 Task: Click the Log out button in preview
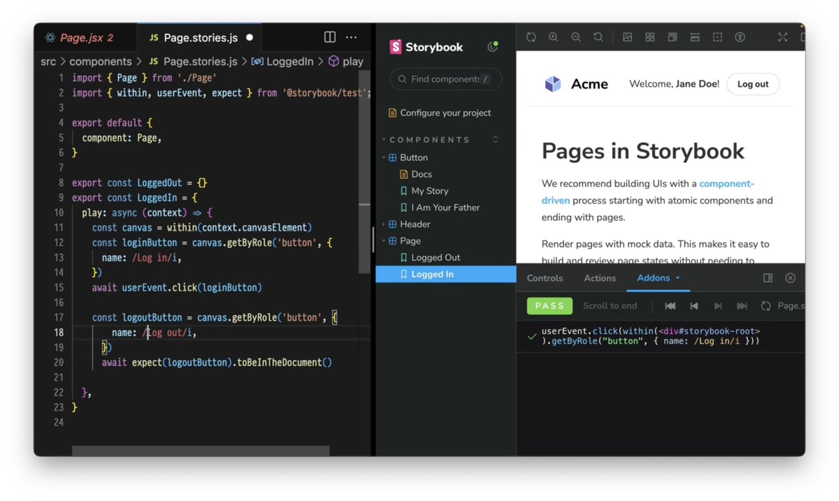(x=753, y=85)
